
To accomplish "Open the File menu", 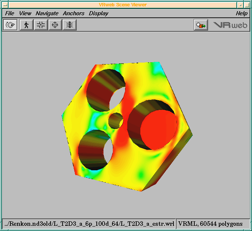I will point(10,13).
